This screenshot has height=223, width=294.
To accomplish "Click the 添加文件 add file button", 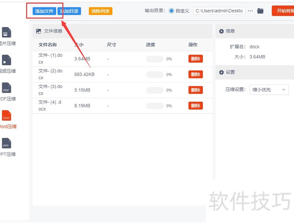I will 44,11.
